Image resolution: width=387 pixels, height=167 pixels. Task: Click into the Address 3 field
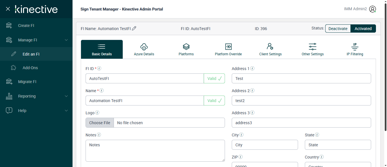(301, 123)
